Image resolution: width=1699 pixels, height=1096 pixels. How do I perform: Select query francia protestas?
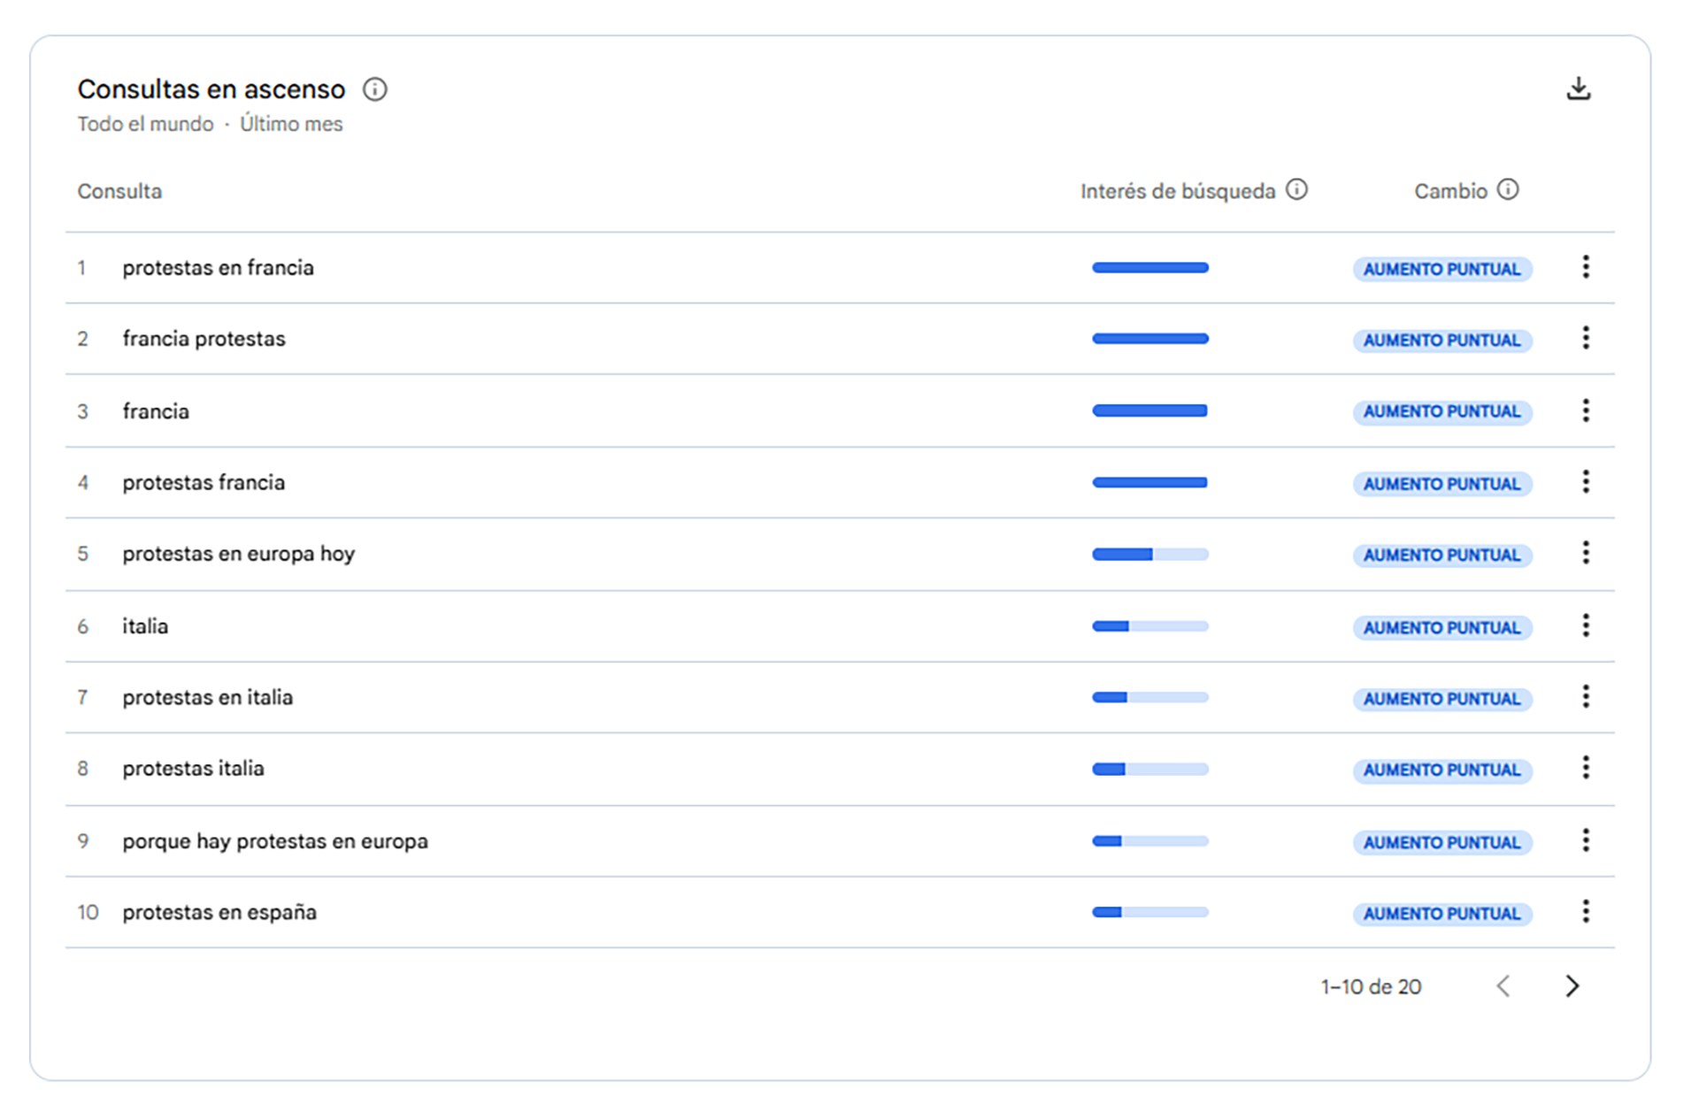pos(204,339)
